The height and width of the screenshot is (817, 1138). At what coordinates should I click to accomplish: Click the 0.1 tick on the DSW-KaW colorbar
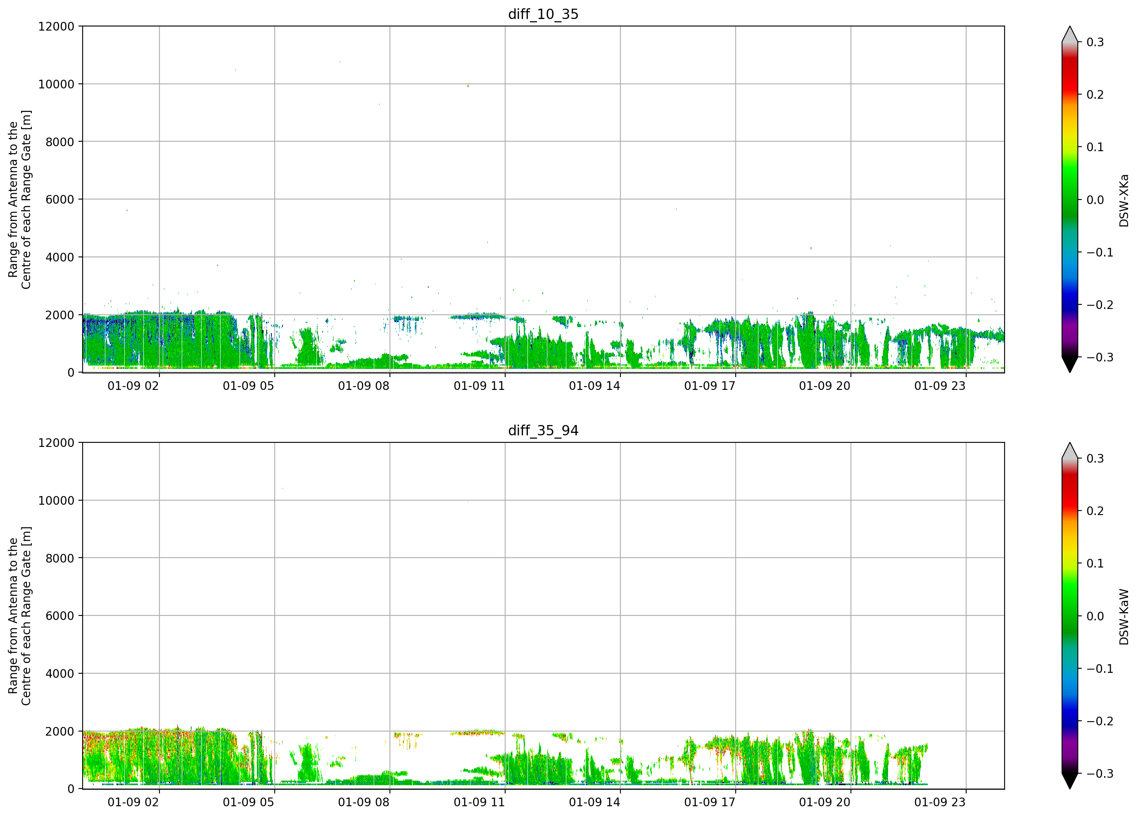(x=1095, y=564)
